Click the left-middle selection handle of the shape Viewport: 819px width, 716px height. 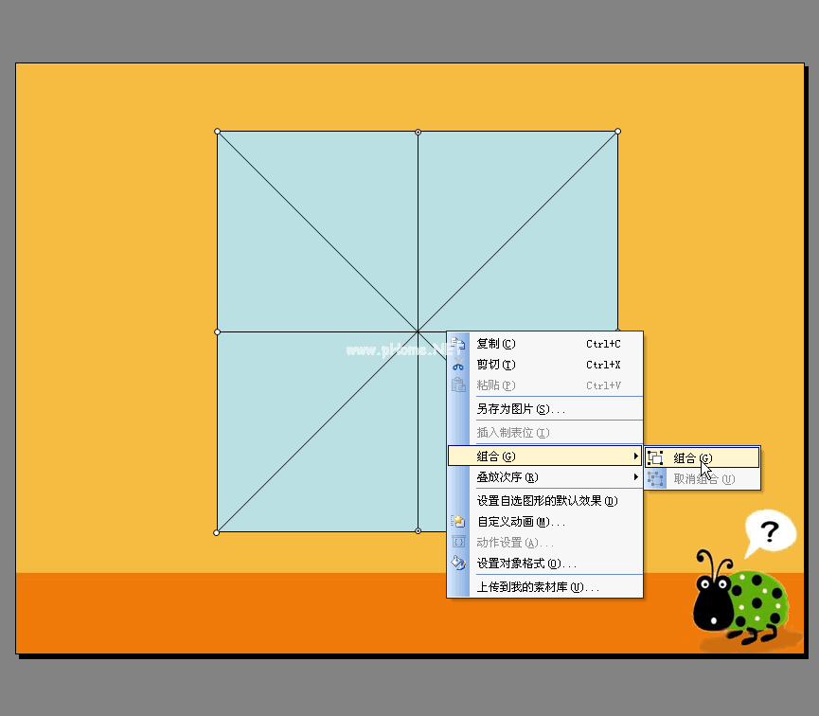coord(217,331)
